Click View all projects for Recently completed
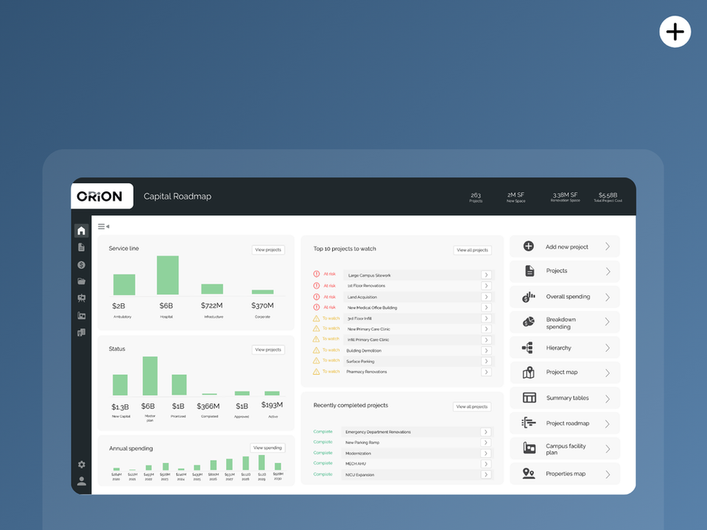This screenshot has width=707, height=530. coord(472,406)
